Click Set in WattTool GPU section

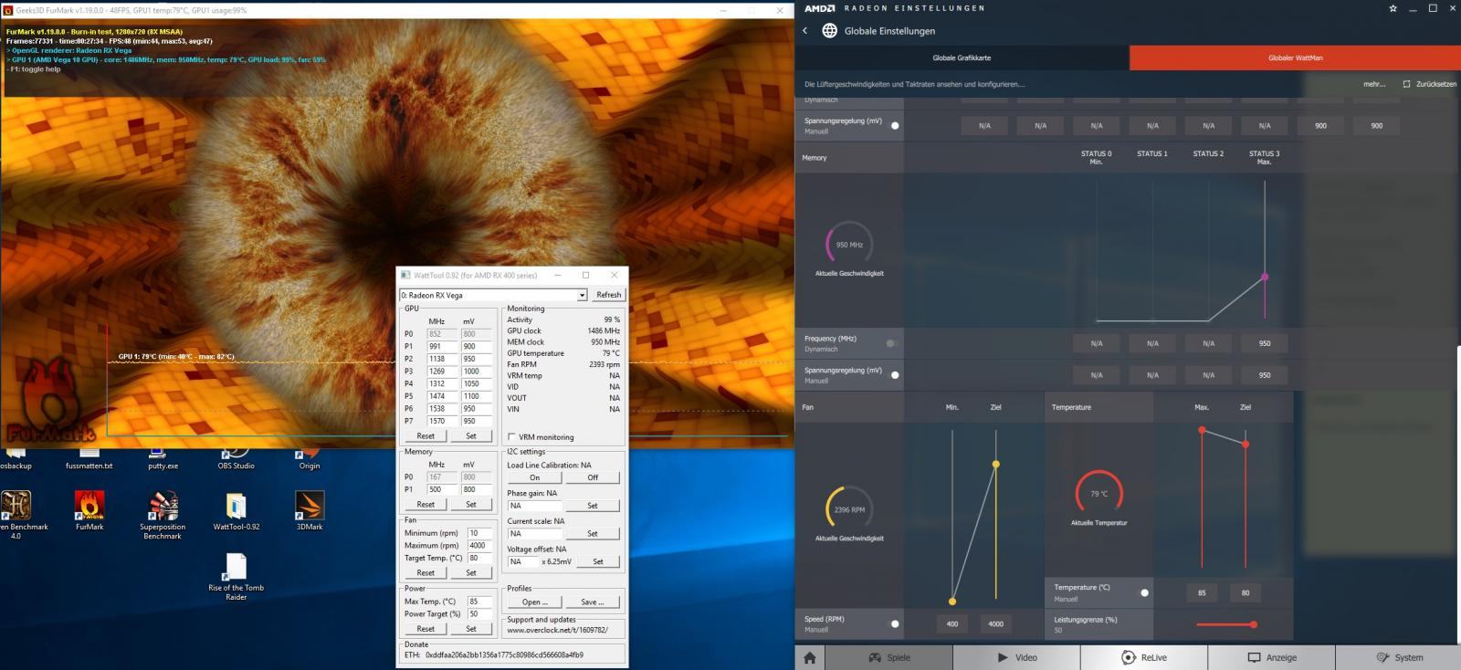click(471, 436)
